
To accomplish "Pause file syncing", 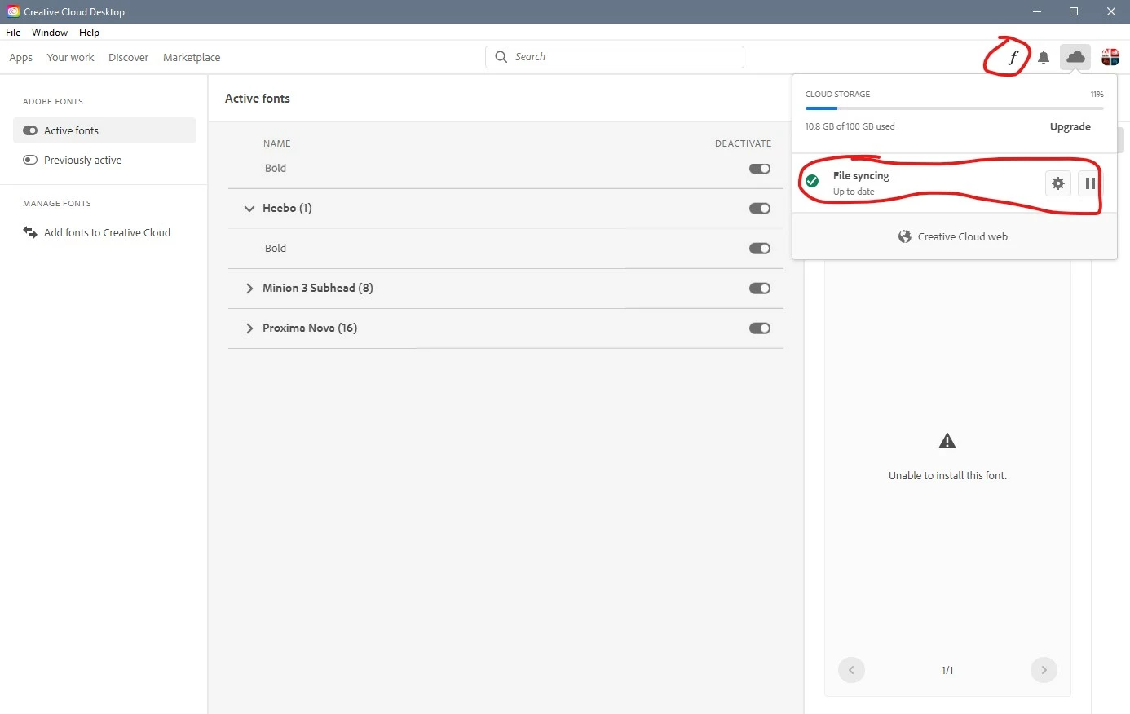I will 1089,183.
